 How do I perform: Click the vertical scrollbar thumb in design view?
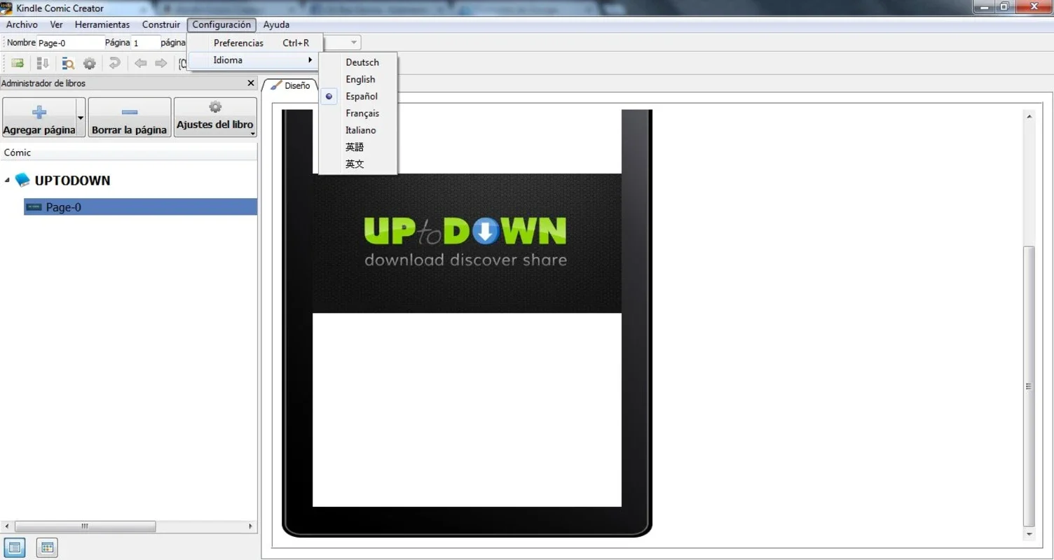[x=1029, y=386]
